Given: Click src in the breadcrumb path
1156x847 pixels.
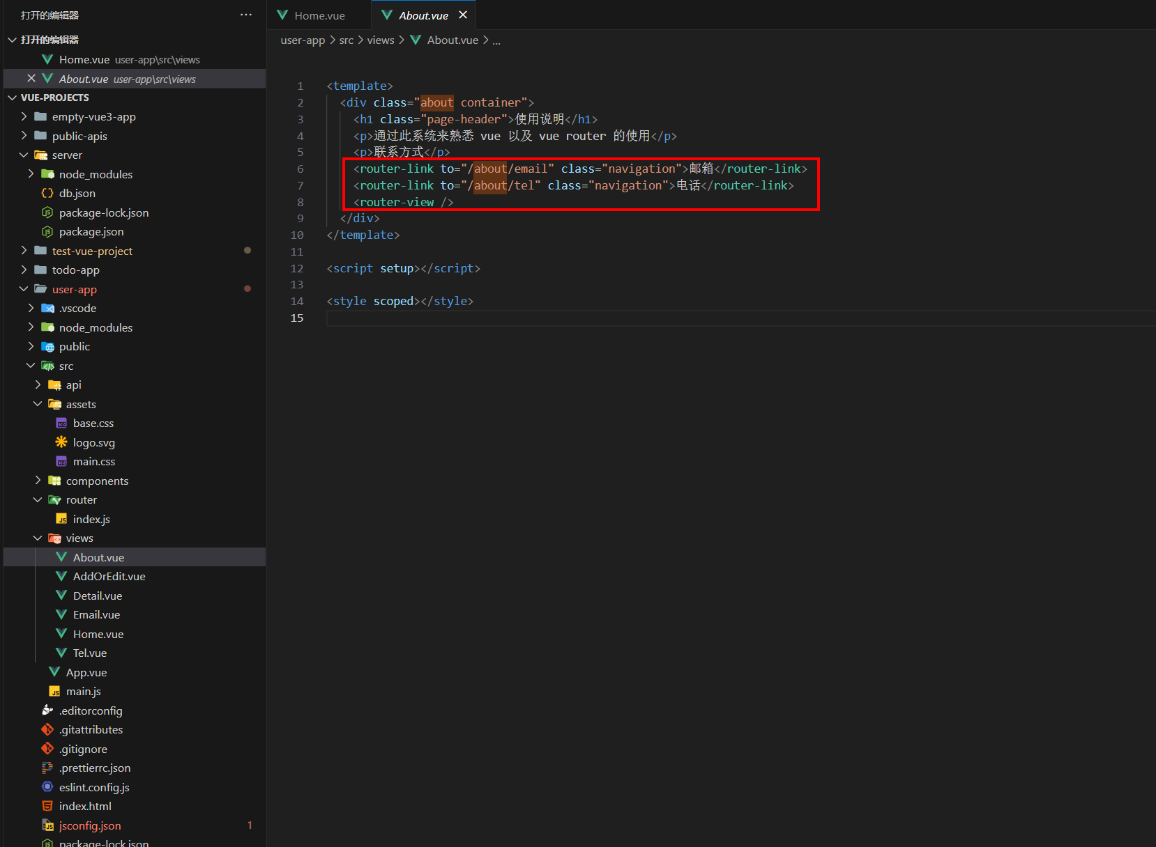Looking at the screenshot, I should click(x=347, y=40).
